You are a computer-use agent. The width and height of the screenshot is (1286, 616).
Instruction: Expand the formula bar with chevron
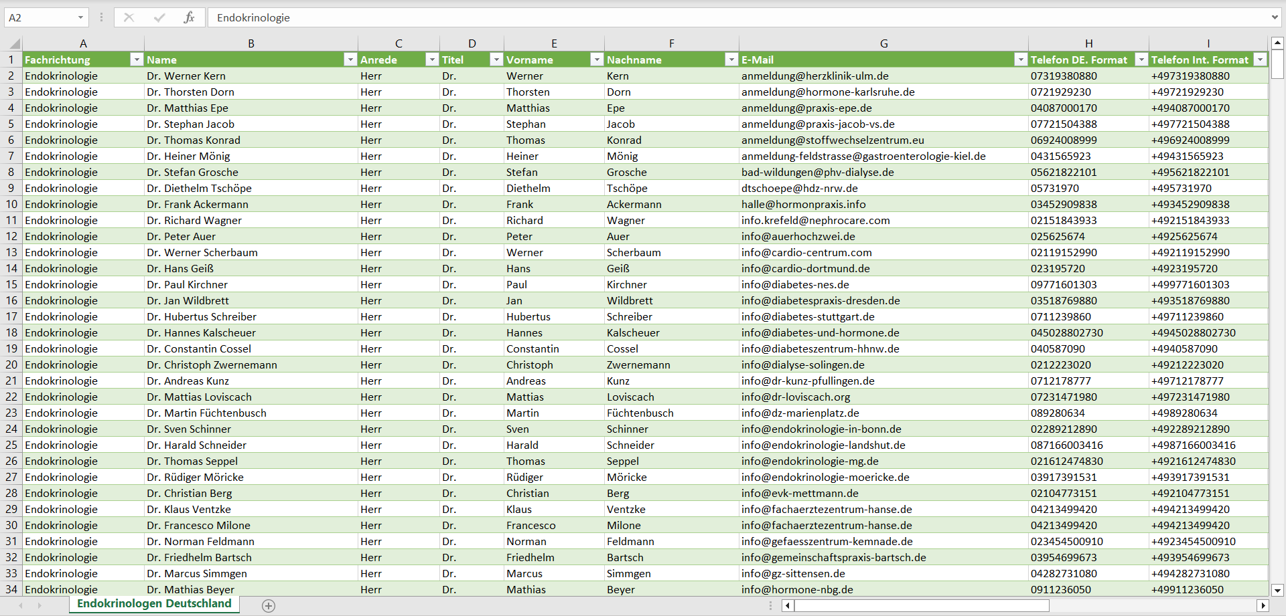point(1275,17)
